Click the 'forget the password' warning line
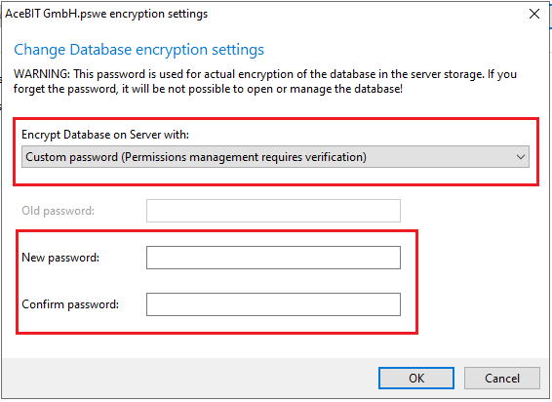552x402 pixels. click(x=208, y=89)
